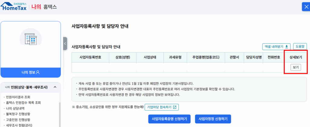Click the sidebar menu scrollbar
This screenshot has height=127, width=310.
point(60,114)
